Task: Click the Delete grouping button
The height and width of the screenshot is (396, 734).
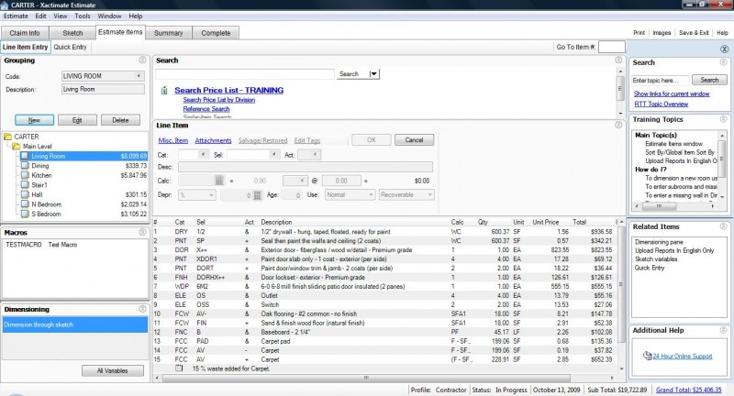Action: tap(120, 120)
